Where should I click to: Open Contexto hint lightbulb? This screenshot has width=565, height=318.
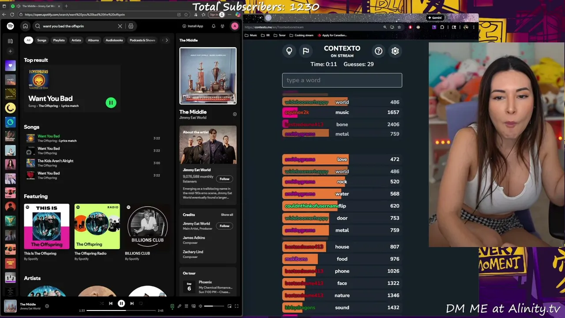point(289,51)
